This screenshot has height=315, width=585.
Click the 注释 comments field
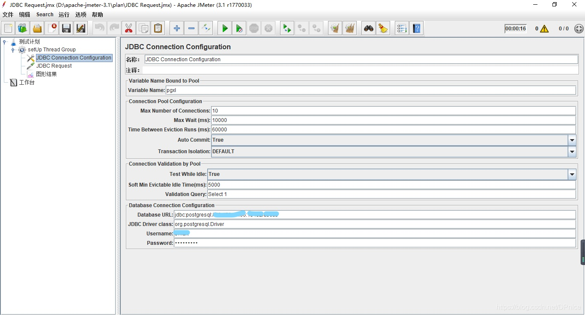(x=360, y=70)
